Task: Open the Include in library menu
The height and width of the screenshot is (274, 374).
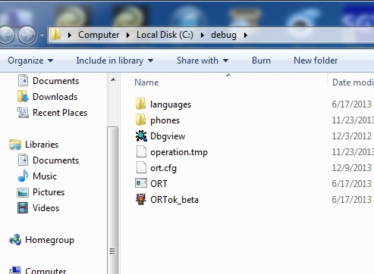Action: (115, 61)
